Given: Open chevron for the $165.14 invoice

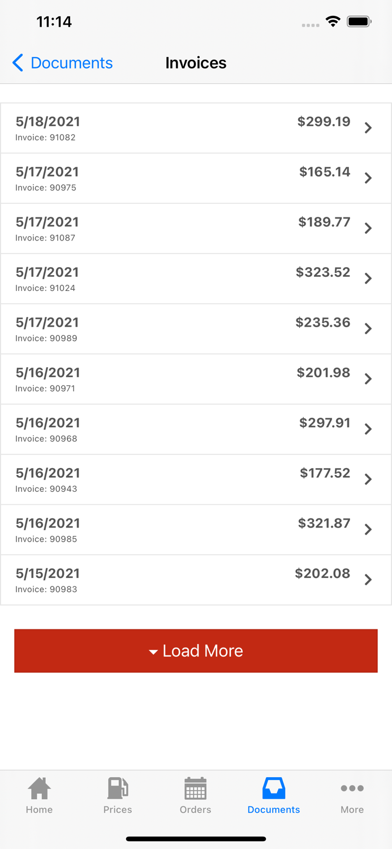Looking at the screenshot, I should click(368, 178).
